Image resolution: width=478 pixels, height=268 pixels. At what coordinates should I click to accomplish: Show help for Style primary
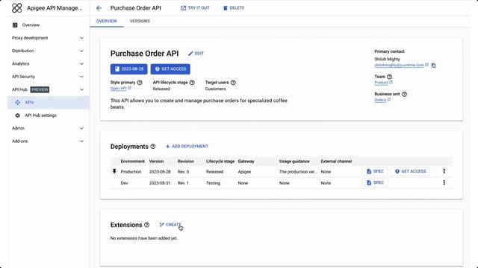140,83
